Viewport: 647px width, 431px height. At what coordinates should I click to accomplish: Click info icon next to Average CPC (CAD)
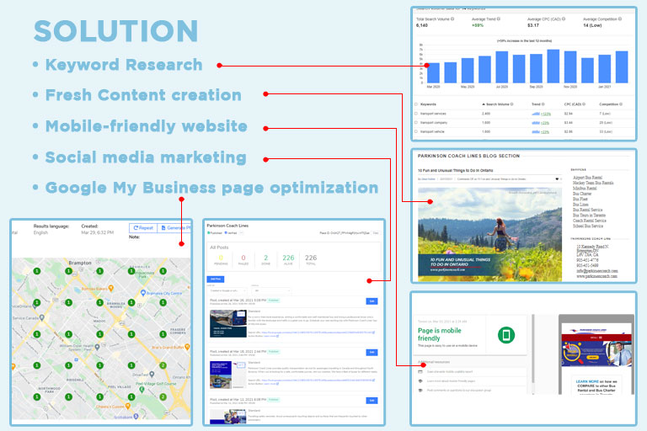click(564, 19)
